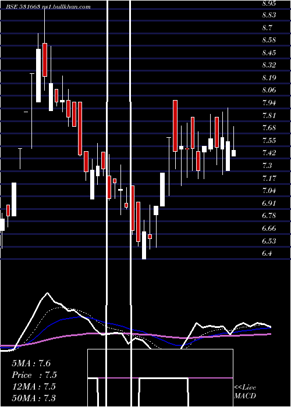Viewport: 291px width, 407px height.
Task: Select the 8.45 price axis label
Action: (x=269, y=53)
